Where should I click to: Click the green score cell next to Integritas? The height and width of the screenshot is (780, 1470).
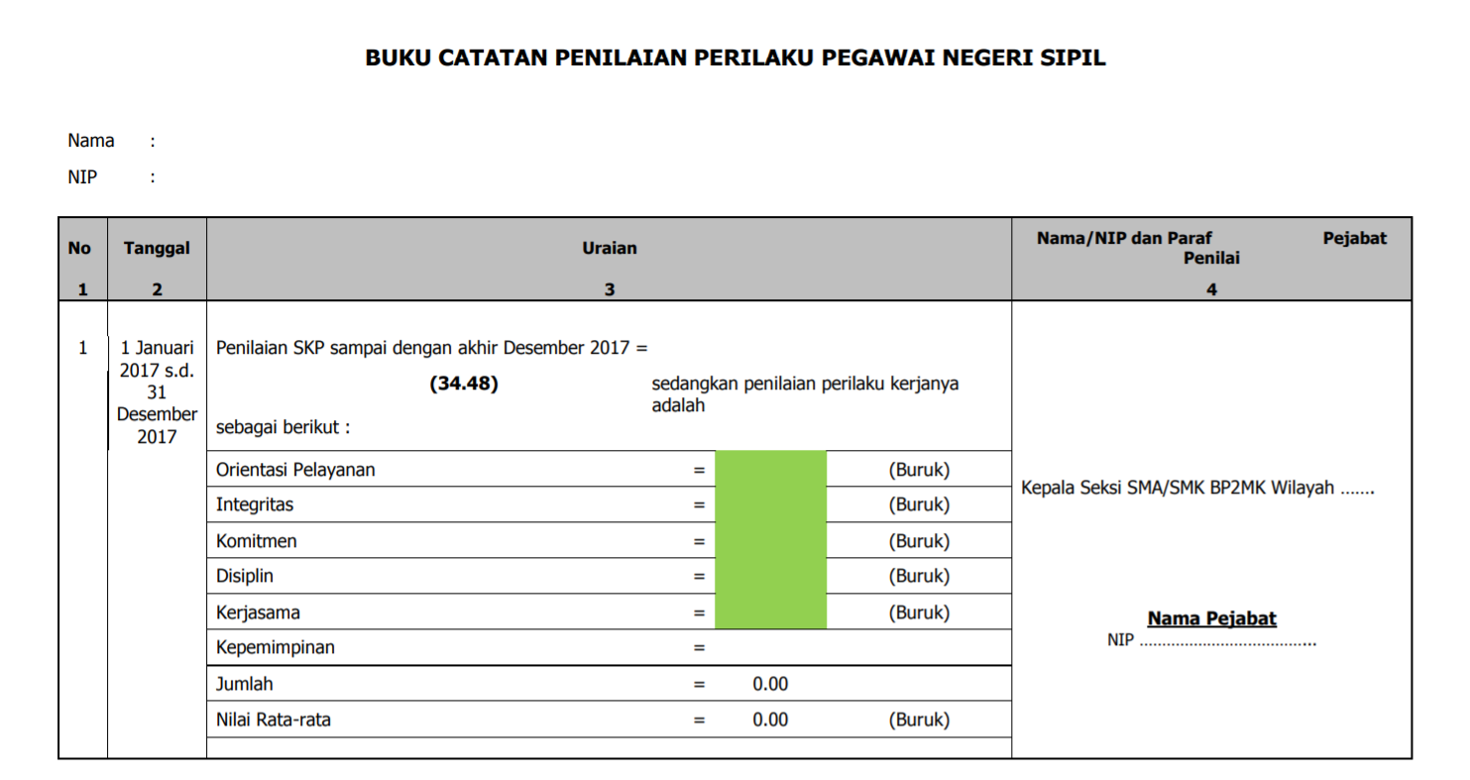click(772, 503)
